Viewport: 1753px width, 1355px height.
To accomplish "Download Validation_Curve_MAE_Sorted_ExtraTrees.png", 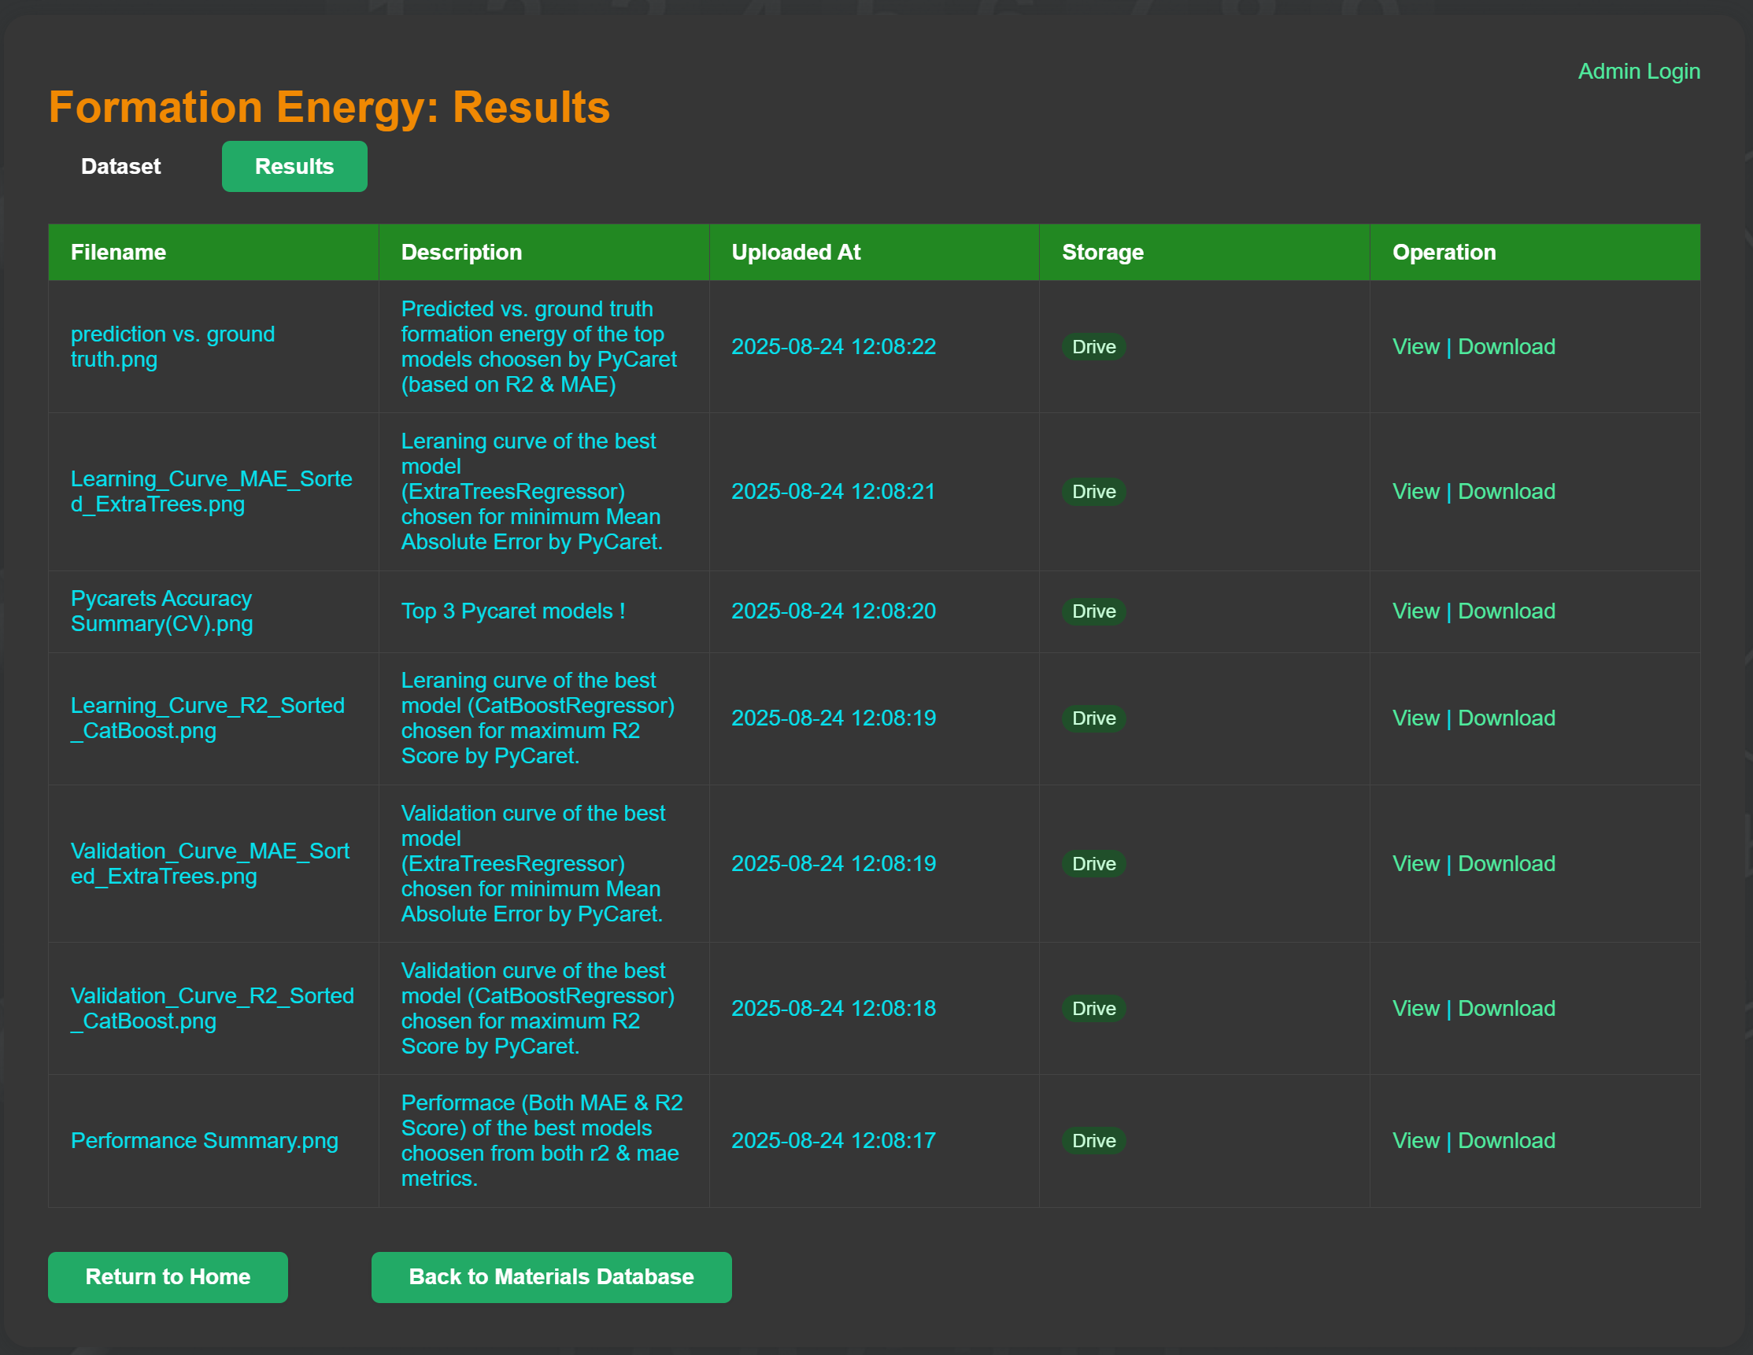I will coord(1506,863).
